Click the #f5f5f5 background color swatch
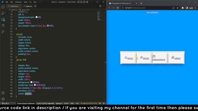This screenshot has height=111, width=198. tap(31, 82)
